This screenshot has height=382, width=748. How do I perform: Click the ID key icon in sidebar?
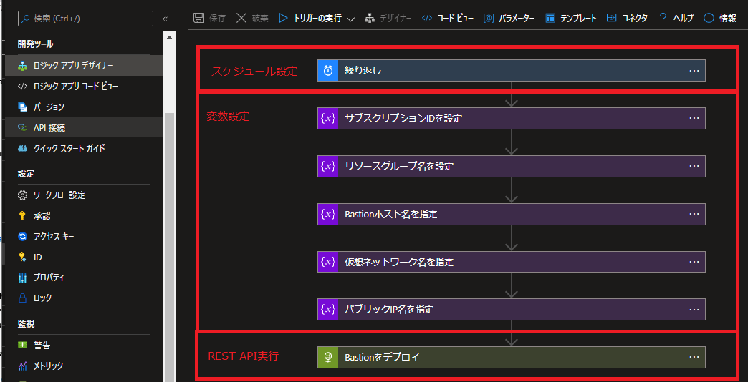point(22,258)
